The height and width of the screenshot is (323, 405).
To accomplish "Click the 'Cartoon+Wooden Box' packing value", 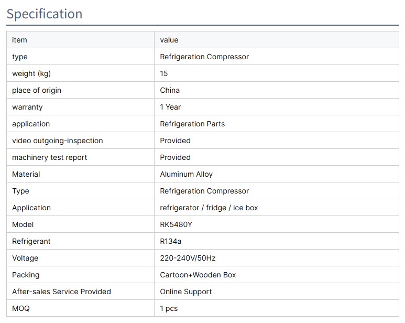I will coord(198,275).
